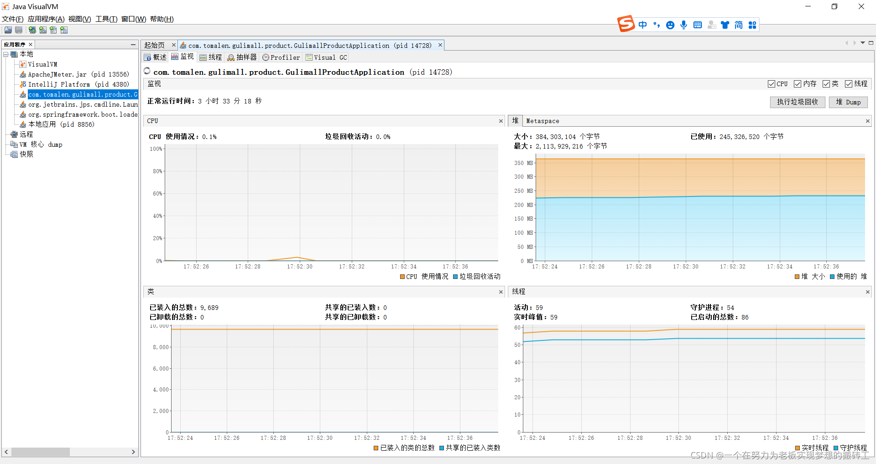Click the 本地 computer icon
Screen dimensions: 876x464
coord(14,54)
